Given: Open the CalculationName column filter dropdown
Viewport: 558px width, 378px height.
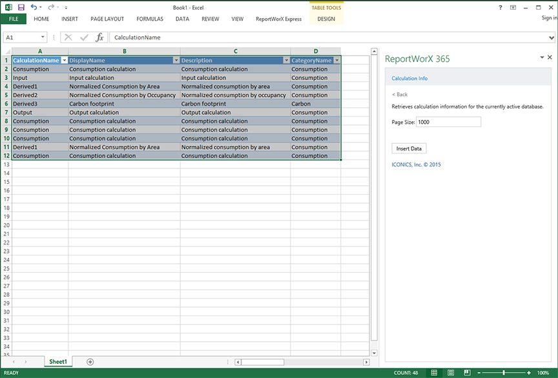Looking at the screenshot, I should coord(64,61).
